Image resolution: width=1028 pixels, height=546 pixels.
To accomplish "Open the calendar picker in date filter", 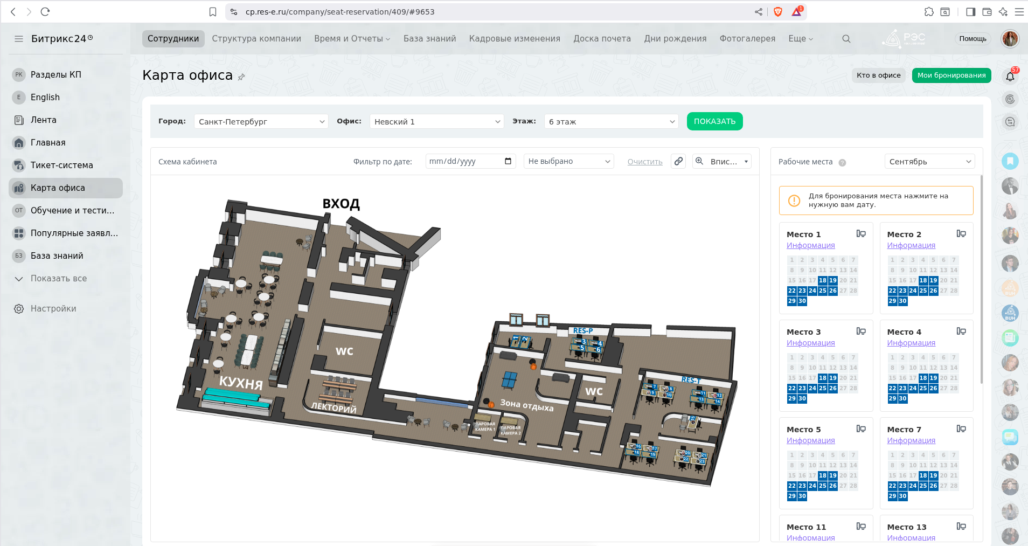I will [508, 161].
